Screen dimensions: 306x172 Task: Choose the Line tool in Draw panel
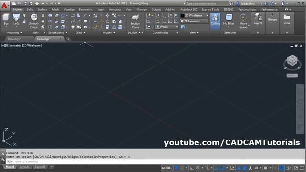(78, 21)
